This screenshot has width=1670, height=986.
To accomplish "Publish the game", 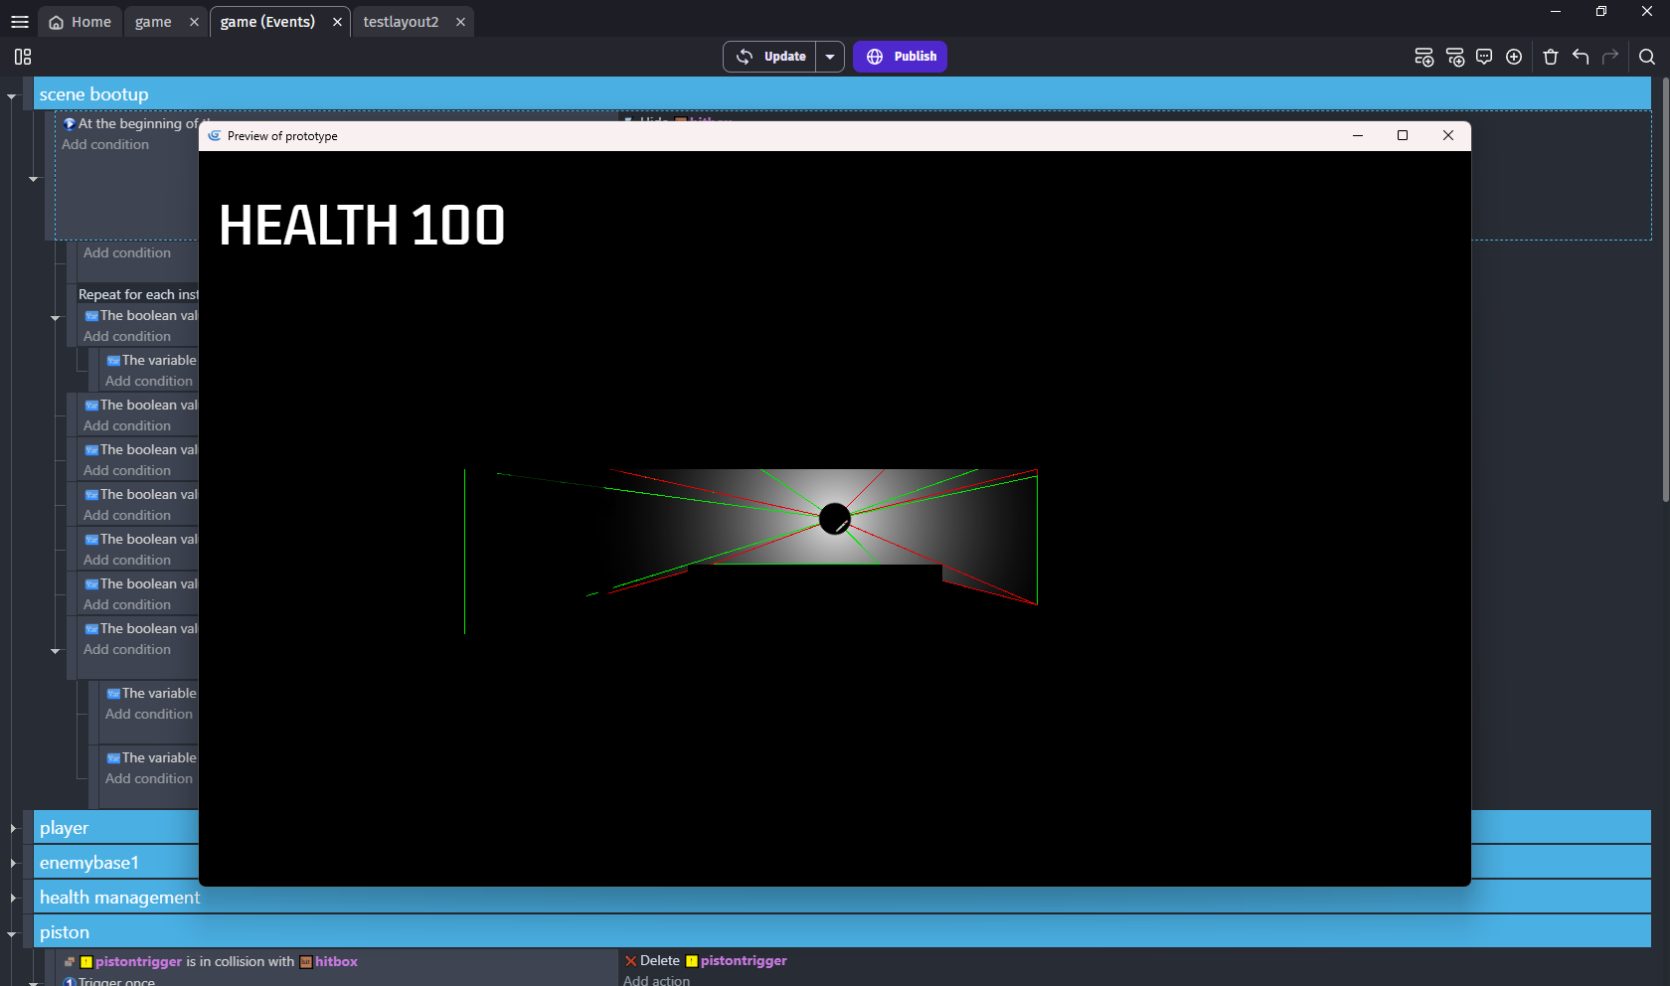I will click(900, 57).
